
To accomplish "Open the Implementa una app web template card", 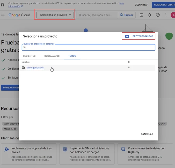I will (x=29, y=154).
